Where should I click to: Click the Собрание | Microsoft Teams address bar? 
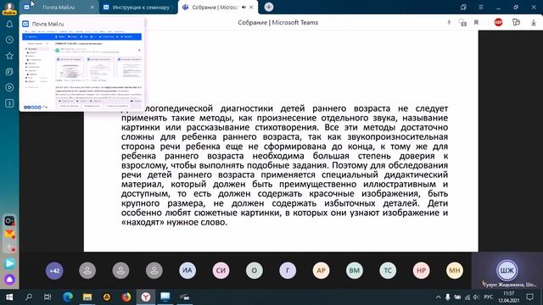click(277, 23)
